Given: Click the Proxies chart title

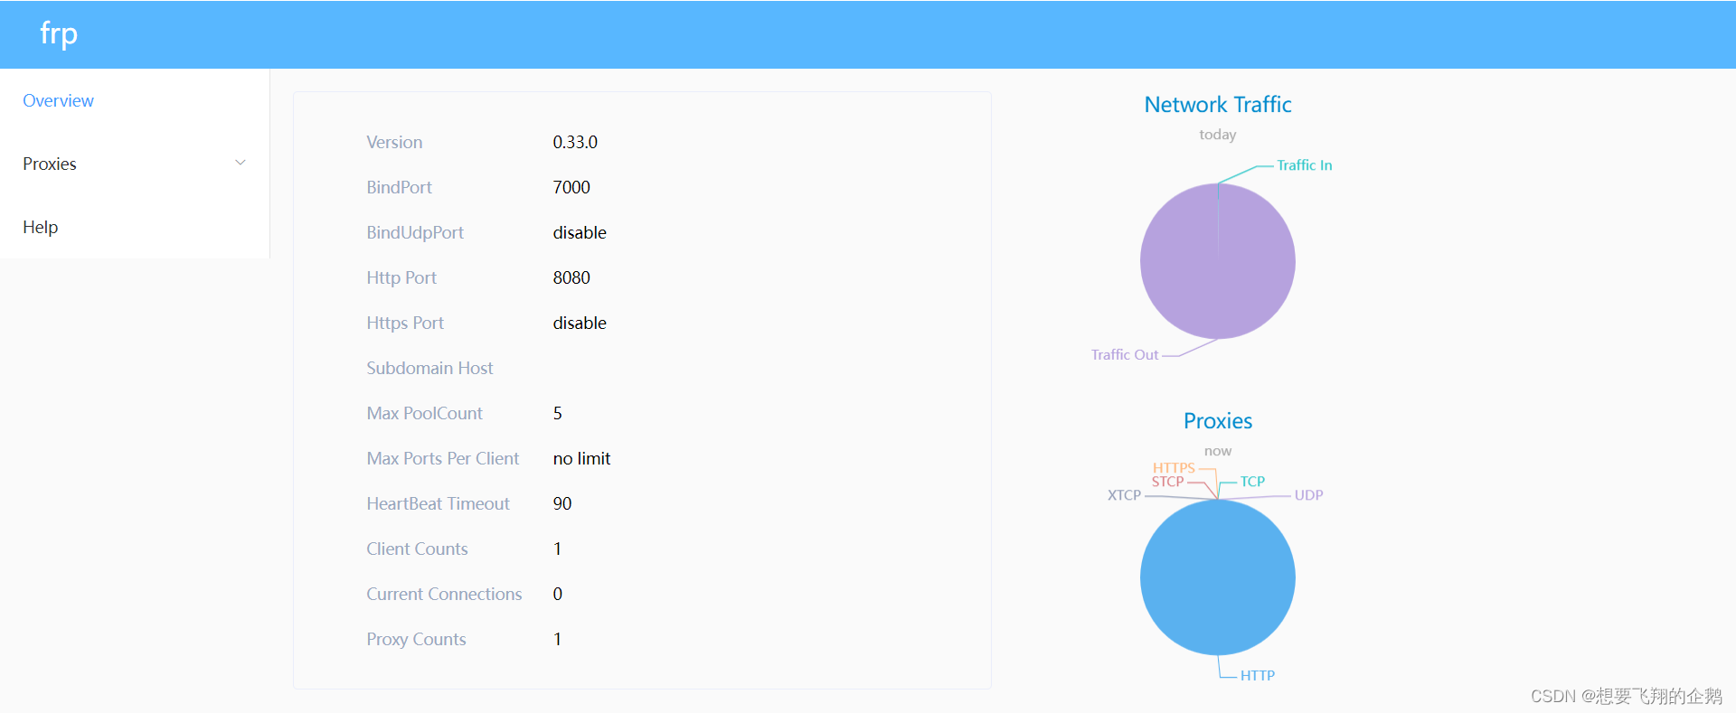Looking at the screenshot, I should point(1217,421).
